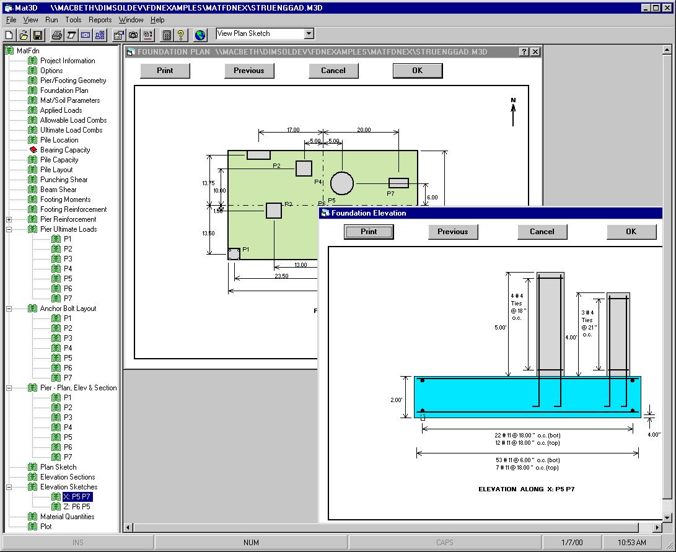
Task: Click the Open folder toolbar icon
Action: pos(24,35)
